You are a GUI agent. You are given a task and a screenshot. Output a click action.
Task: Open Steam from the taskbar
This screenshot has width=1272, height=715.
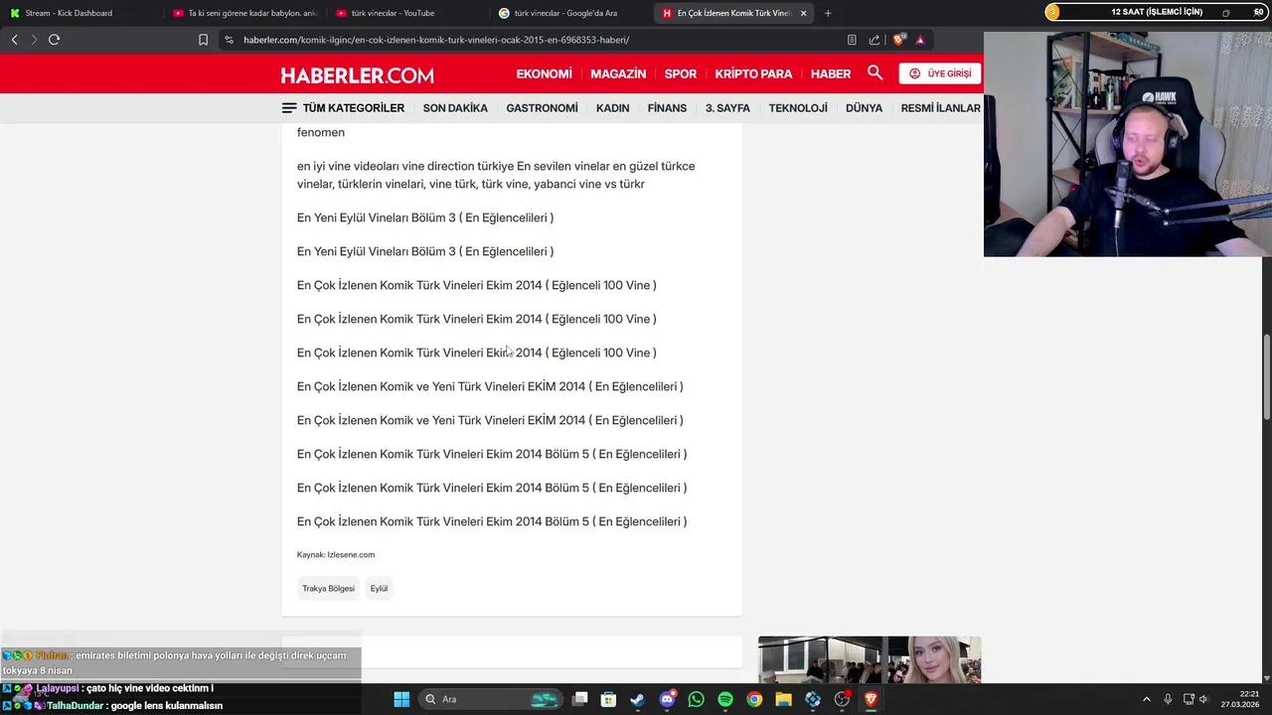click(x=637, y=699)
